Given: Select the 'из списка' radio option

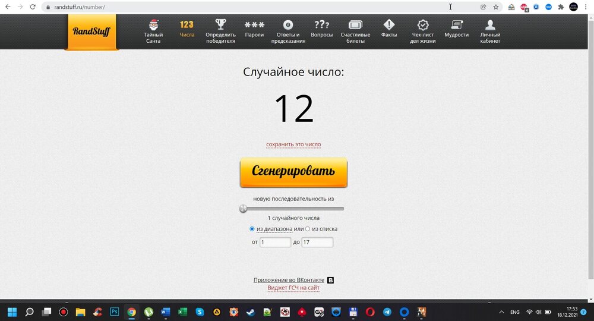Looking at the screenshot, I should (x=308, y=229).
